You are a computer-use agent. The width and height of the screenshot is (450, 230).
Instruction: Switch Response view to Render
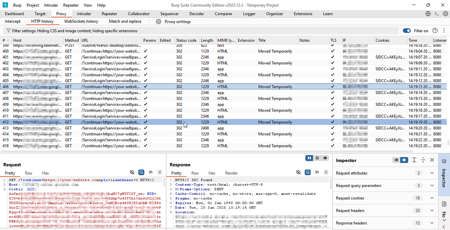tap(231, 173)
